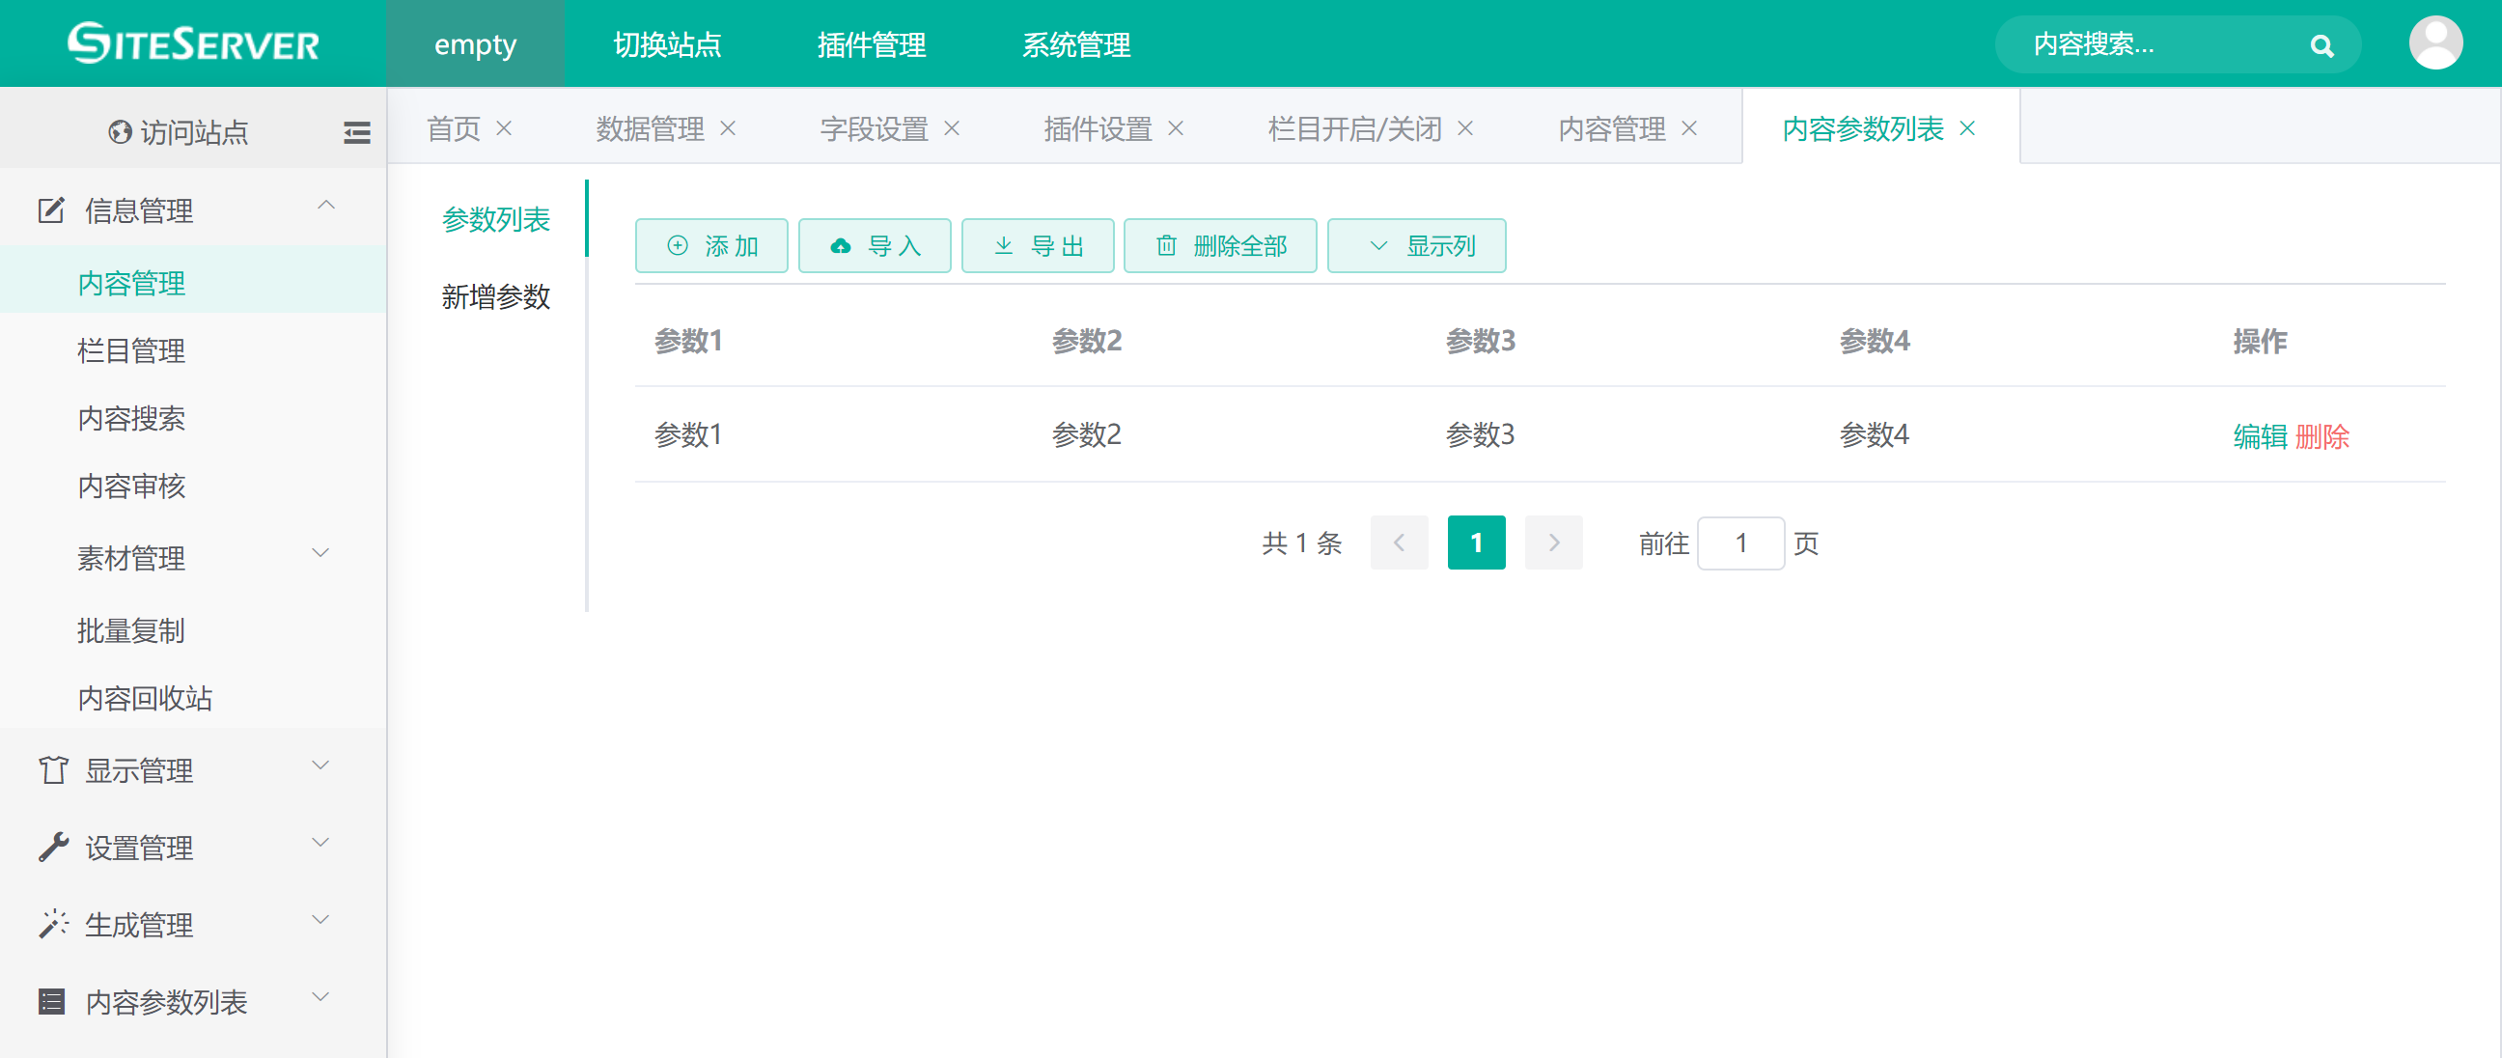The image size is (2502, 1058).
Task: Switch to the 字段设置 tab
Action: tap(874, 128)
